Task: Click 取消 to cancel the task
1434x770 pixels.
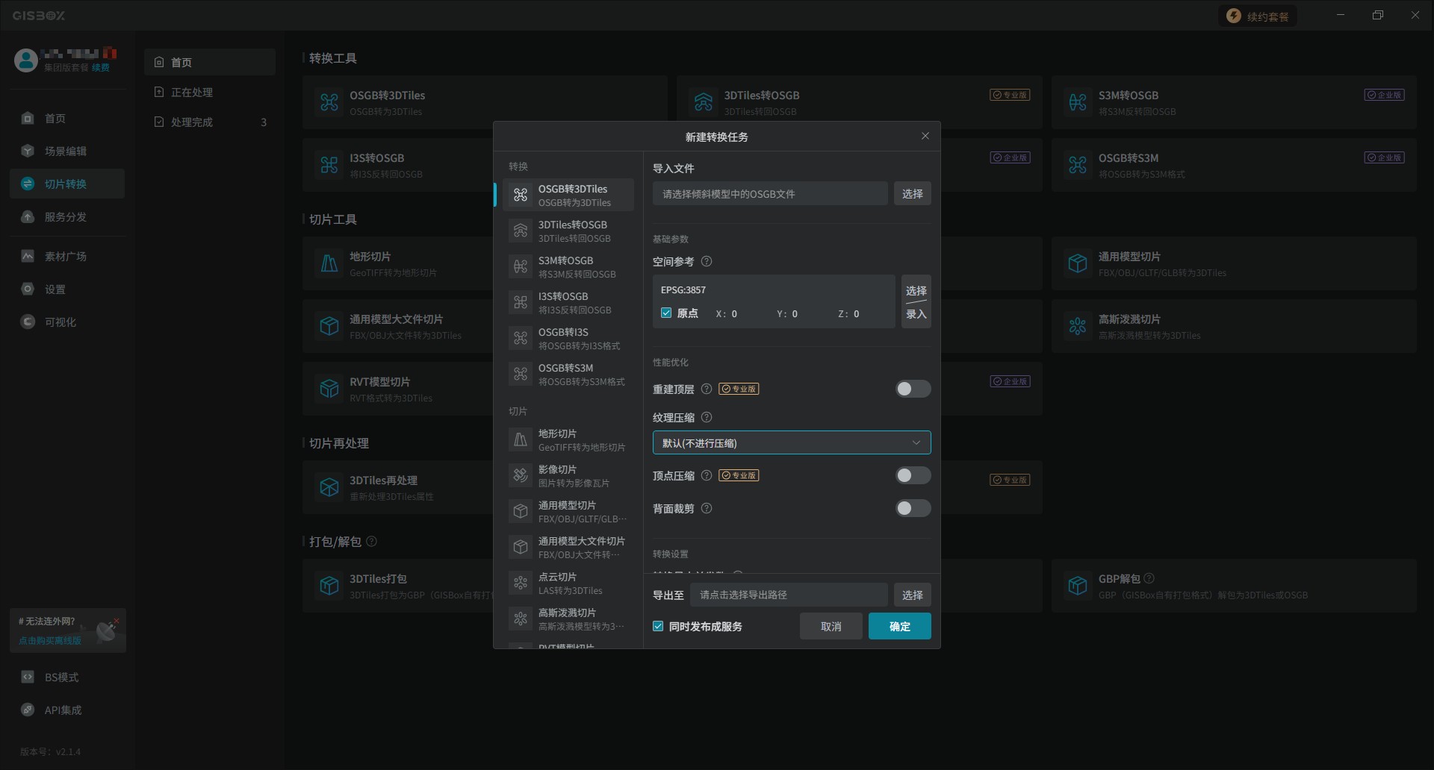Action: point(831,627)
